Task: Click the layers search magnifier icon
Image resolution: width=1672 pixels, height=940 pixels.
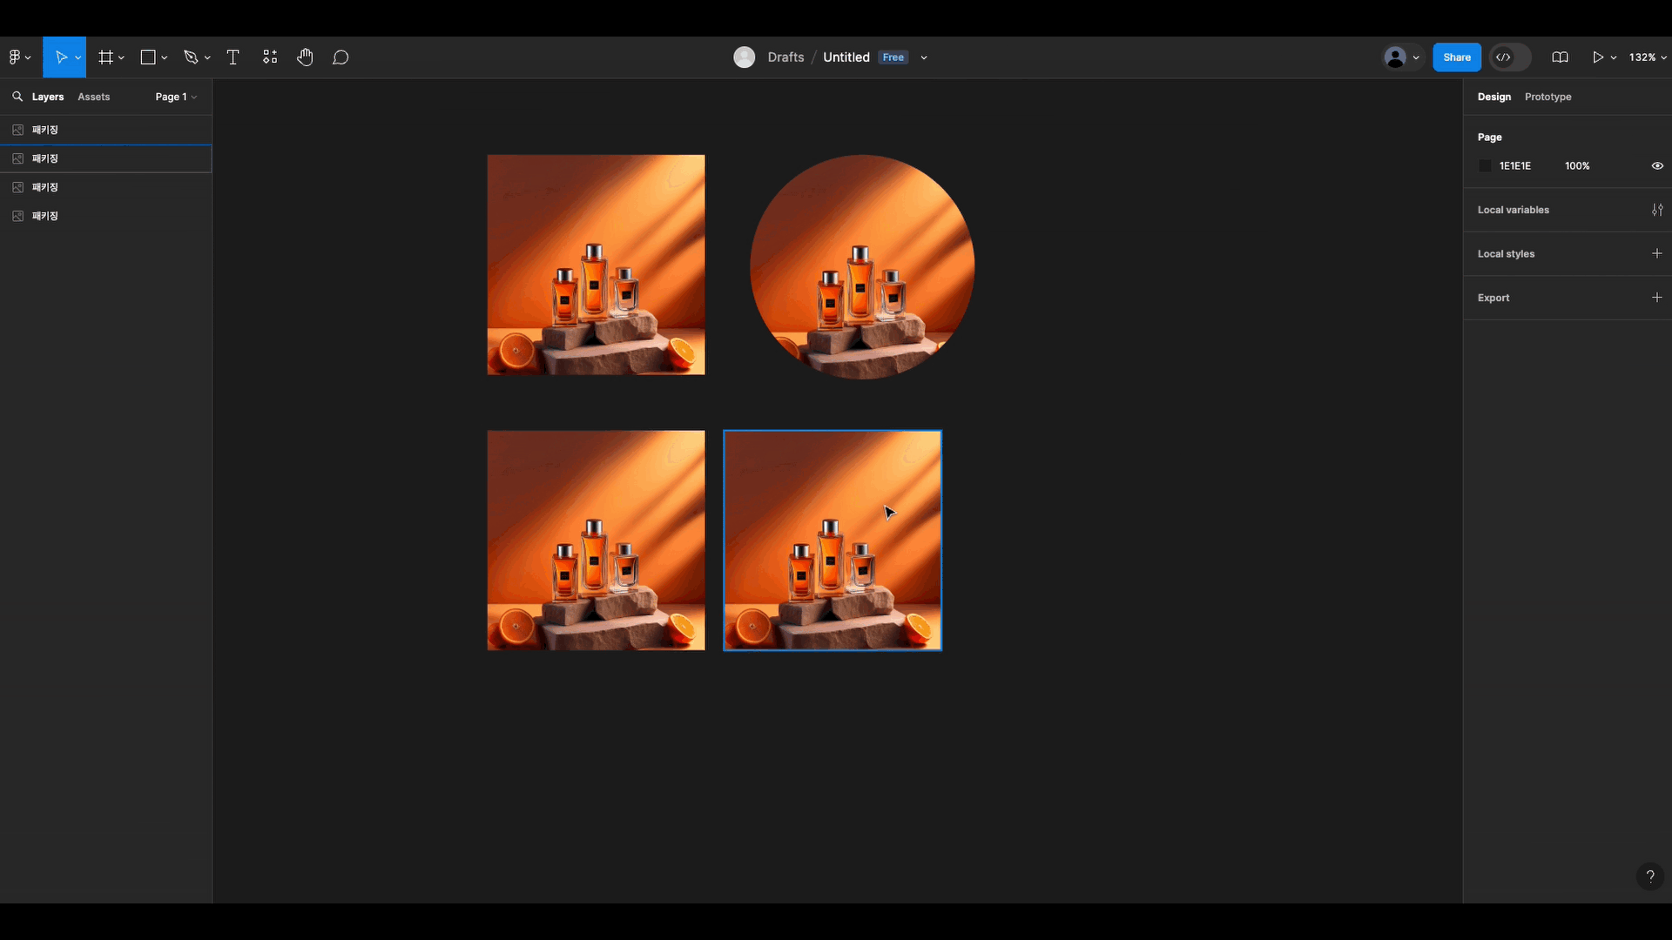Action: click(x=17, y=97)
